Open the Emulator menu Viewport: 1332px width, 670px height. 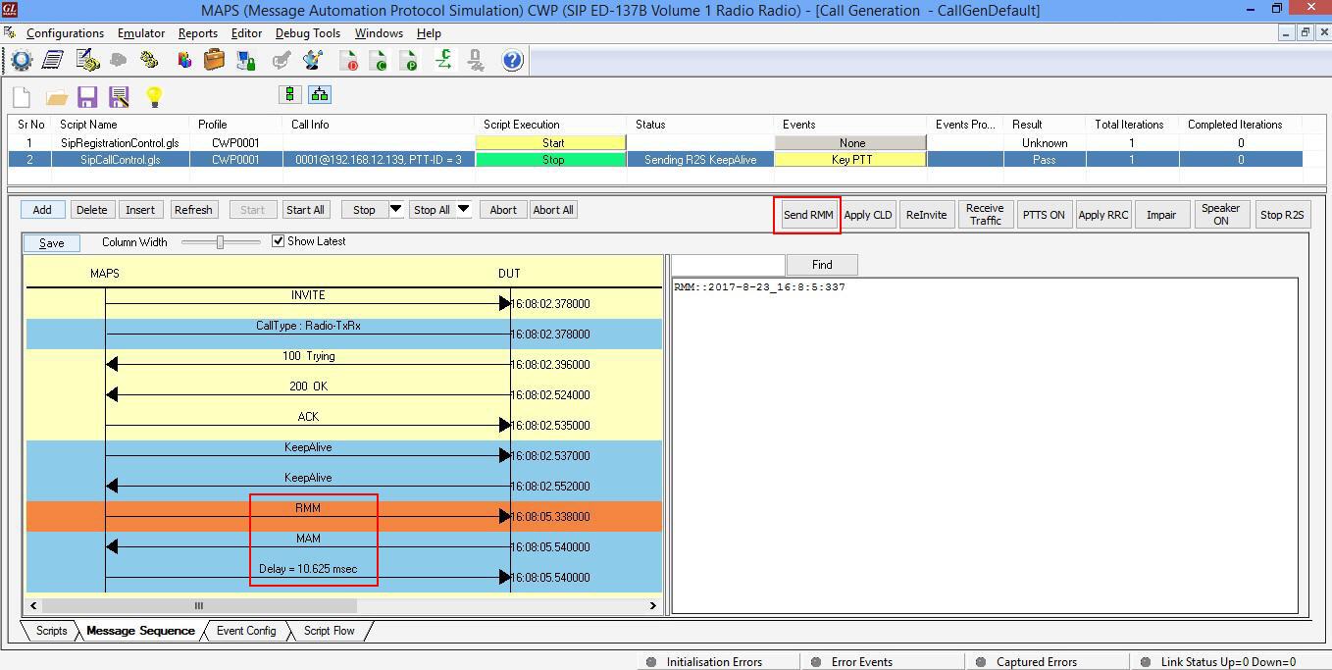coord(141,33)
